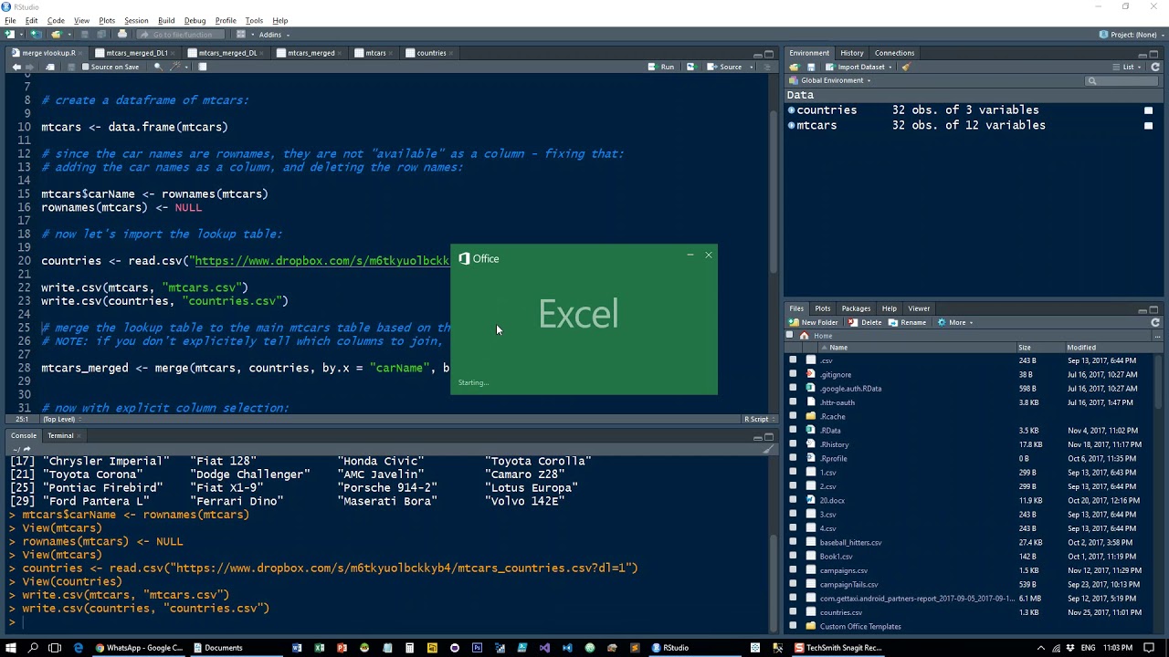Click the Files pane path options button

[x=1157, y=336]
